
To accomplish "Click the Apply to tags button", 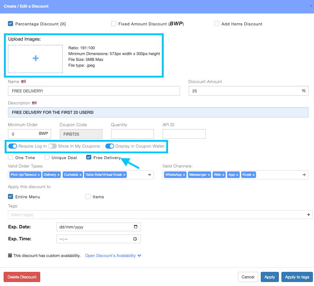I will pos(297,277).
